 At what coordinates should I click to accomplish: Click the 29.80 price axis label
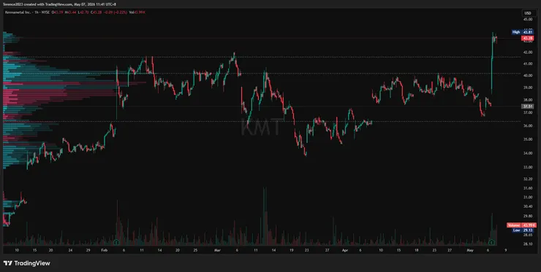528,216
